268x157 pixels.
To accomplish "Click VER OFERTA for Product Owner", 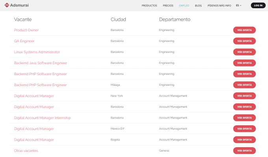I will tap(244, 30).
